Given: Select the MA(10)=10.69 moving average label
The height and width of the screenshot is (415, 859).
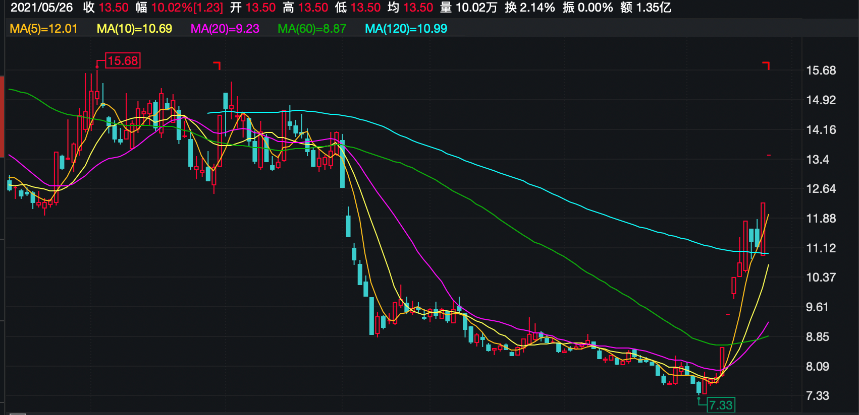Looking at the screenshot, I should tap(134, 29).
